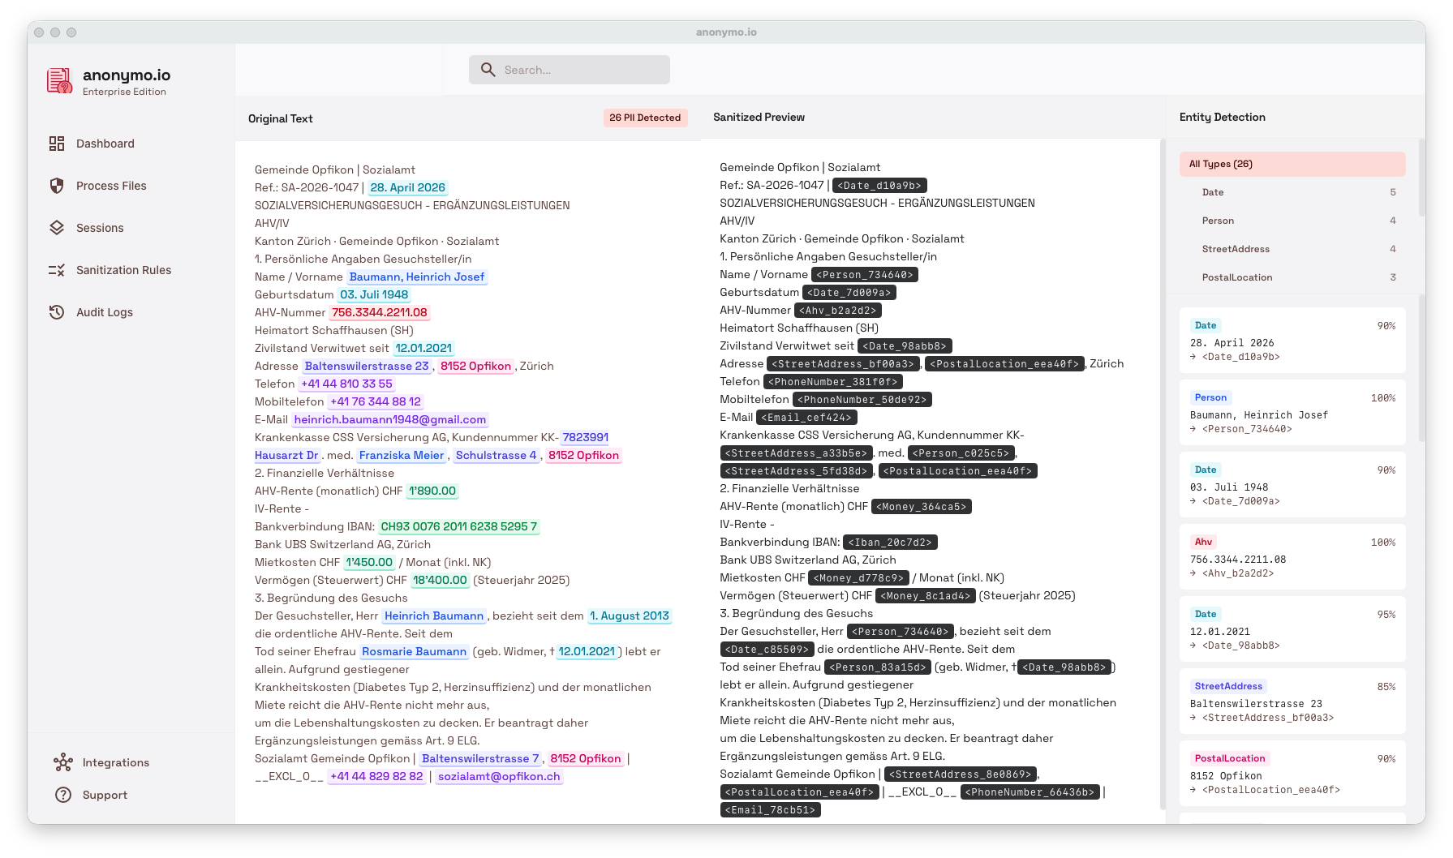Click highlighted name Baumann, Heinrich Josef in original text
Image resolution: width=1453 pixels, height=858 pixels.
click(x=417, y=277)
